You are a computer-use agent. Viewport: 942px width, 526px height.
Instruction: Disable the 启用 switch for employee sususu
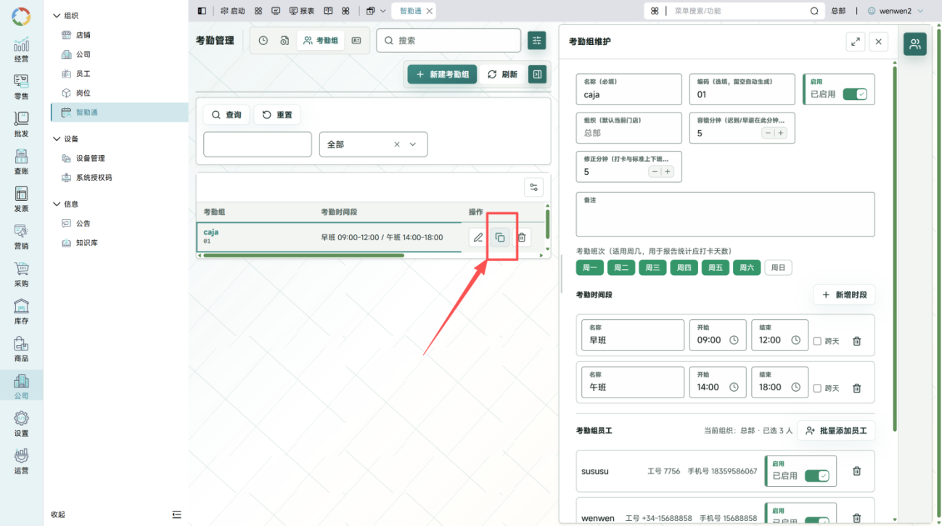[x=816, y=476]
